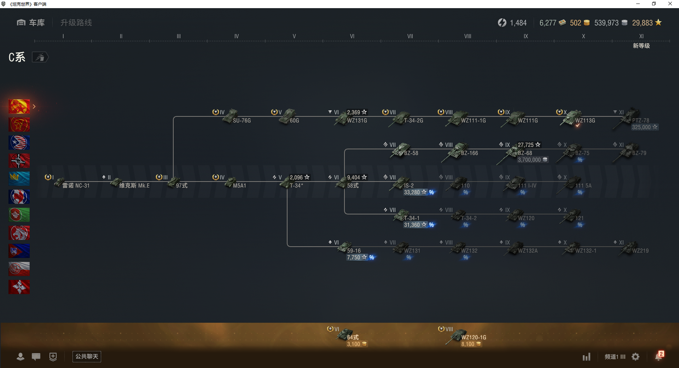Select the American nation flag in the sidebar
Screen dimensions: 679x368
[x=19, y=143]
